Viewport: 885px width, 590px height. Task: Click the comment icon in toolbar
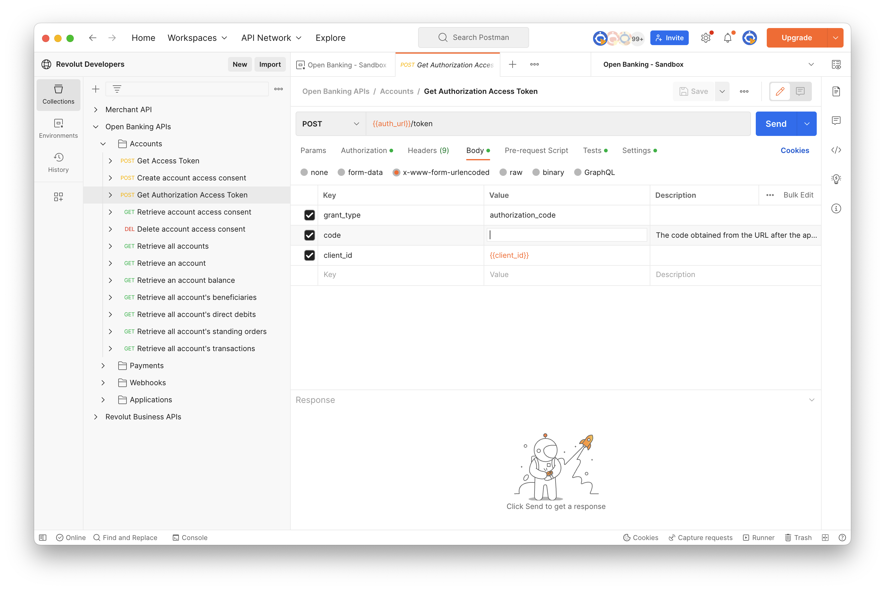[801, 91]
